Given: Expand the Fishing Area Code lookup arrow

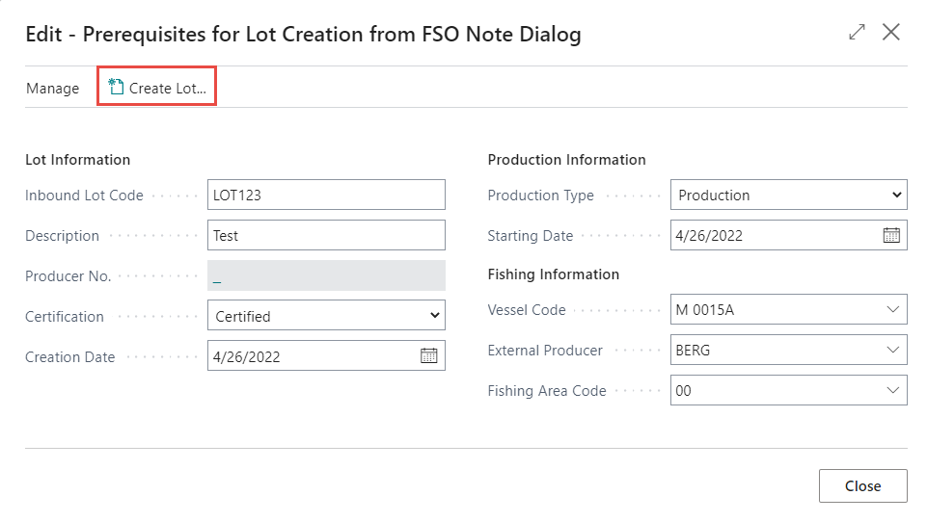Looking at the screenshot, I should click(x=891, y=391).
